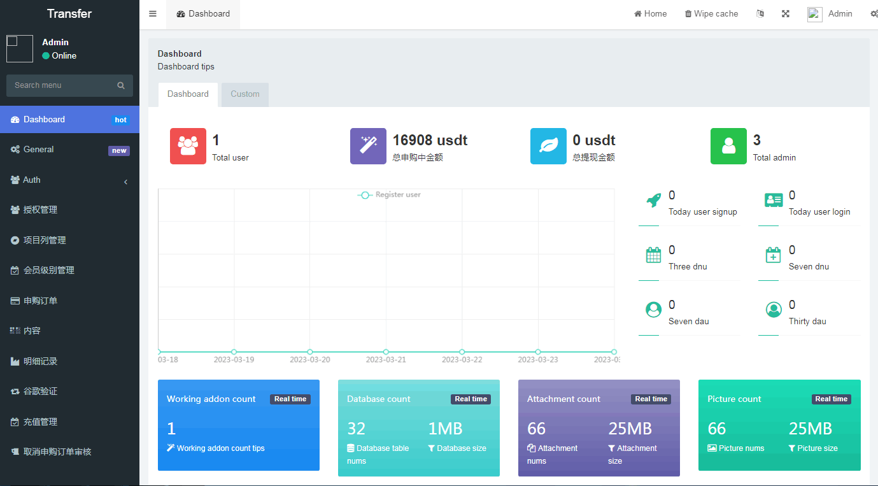Click the Wipe cache button

[x=711, y=14]
